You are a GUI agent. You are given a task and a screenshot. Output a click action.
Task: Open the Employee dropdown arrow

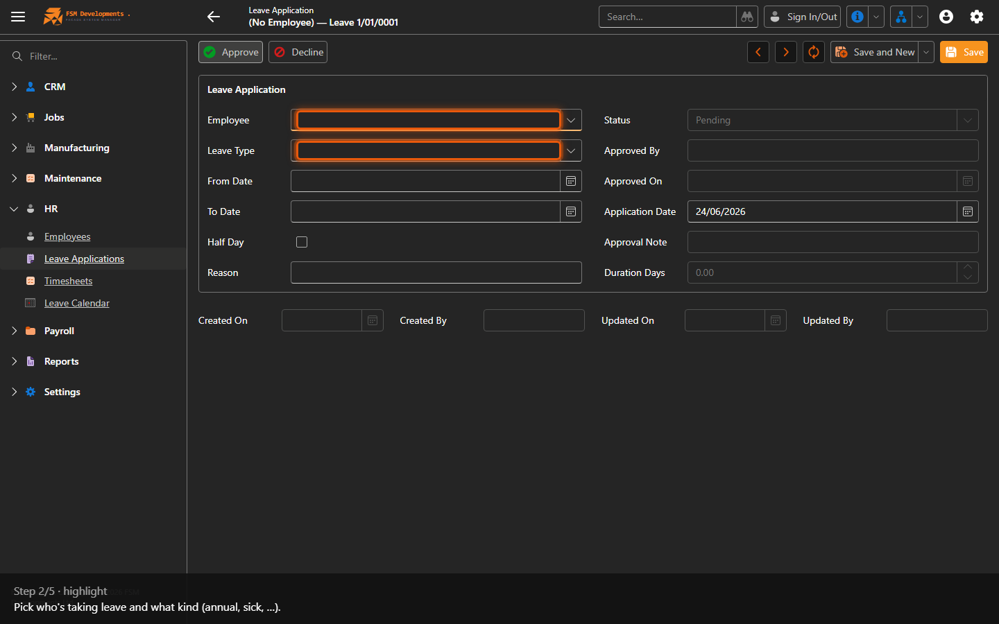(x=571, y=120)
